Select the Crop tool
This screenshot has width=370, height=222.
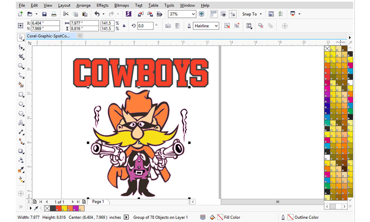tap(21, 56)
